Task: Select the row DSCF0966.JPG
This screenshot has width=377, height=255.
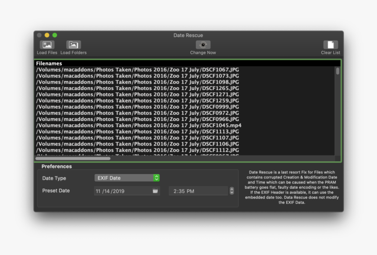Action: 185,119
